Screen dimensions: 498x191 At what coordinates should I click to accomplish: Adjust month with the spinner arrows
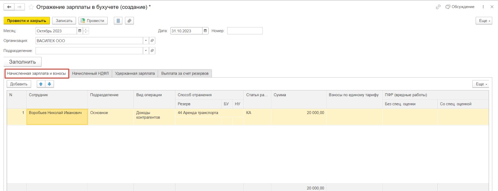point(86,31)
